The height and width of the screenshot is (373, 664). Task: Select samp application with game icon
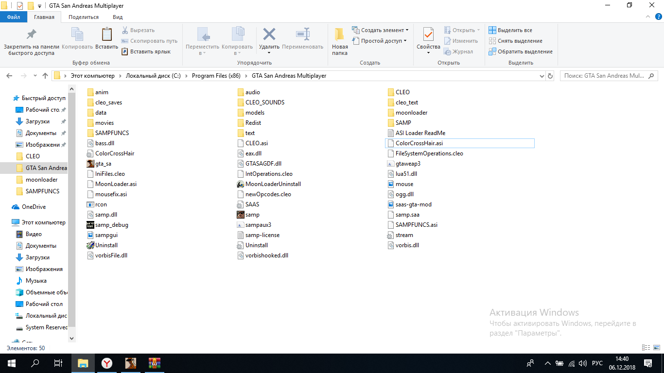tap(248, 215)
